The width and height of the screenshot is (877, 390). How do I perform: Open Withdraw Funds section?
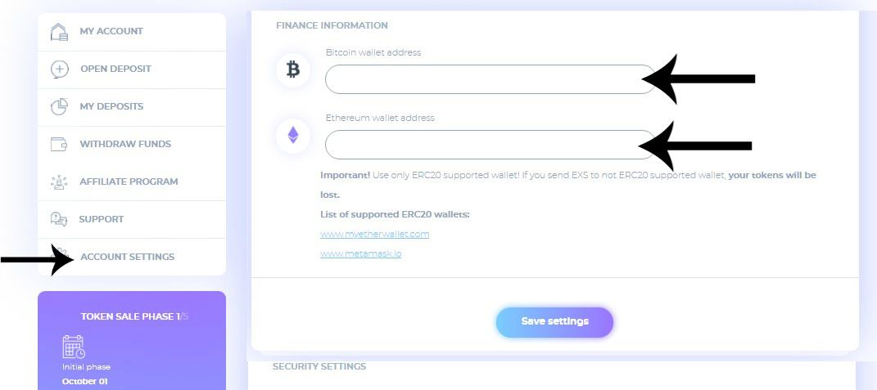pos(132,144)
